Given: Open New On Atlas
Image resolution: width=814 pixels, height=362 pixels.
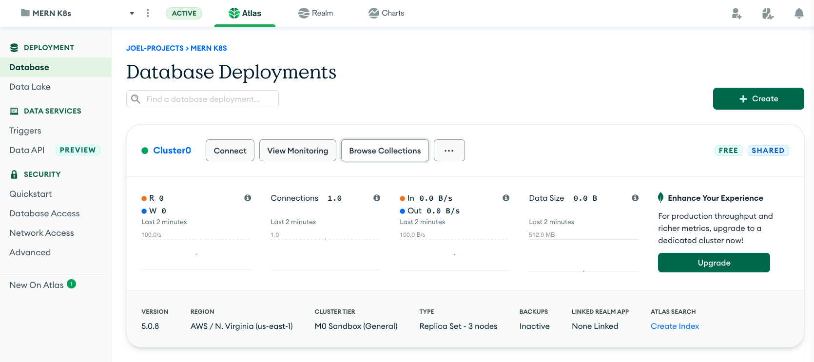Looking at the screenshot, I should click(37, 285).
